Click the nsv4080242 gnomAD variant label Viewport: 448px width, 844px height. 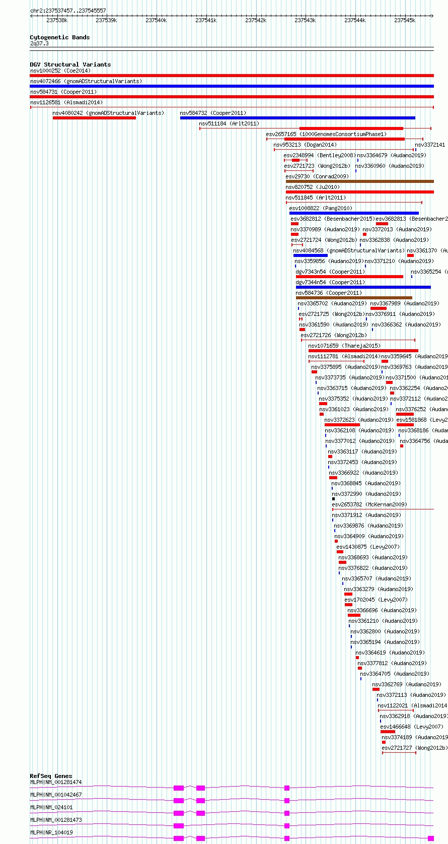(x=108, y=113)
